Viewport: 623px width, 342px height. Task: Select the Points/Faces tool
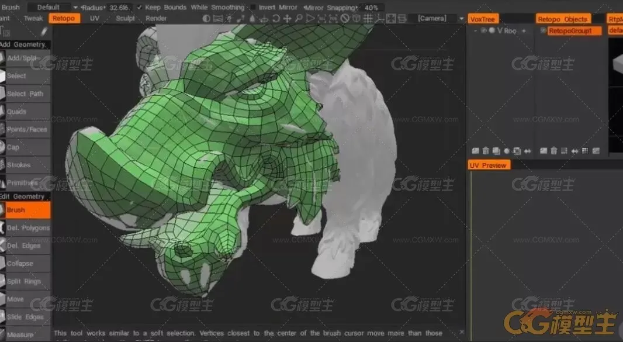26,129
